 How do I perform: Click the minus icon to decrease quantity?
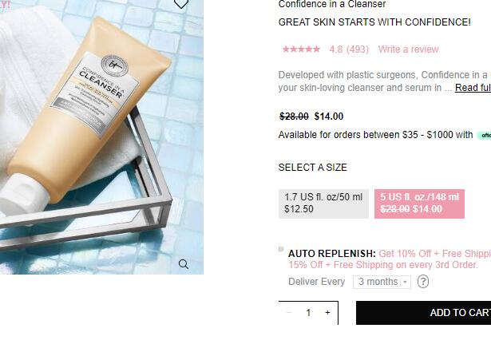(x=289, y=312)
